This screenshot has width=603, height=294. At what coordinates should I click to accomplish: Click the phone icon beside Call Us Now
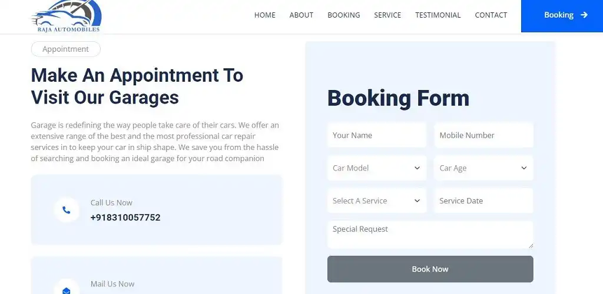pyautogui.click(x=67, y=210)
